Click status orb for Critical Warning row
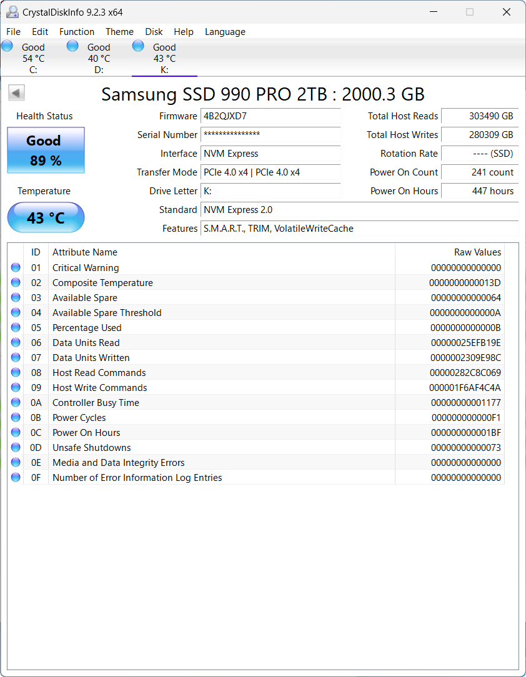The width and height of the screenshot is (526, 677). pos(16,267)
